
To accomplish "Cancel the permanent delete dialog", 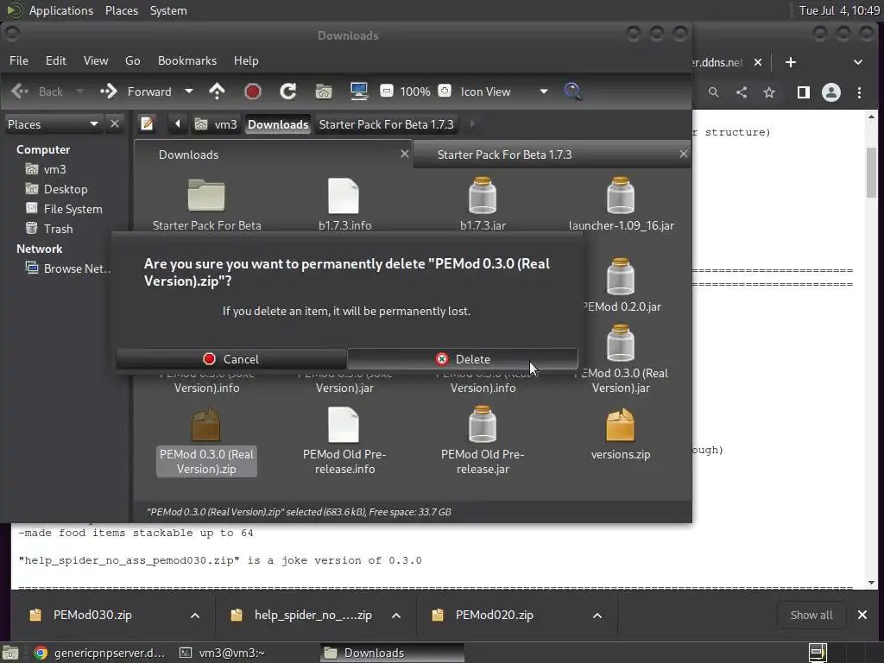I will pos(230,359).
